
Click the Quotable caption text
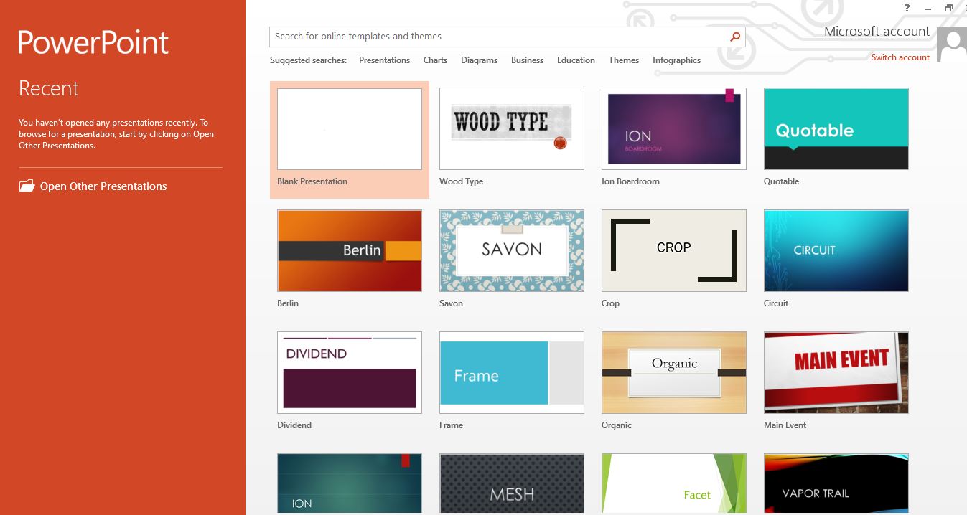point(781,181)
